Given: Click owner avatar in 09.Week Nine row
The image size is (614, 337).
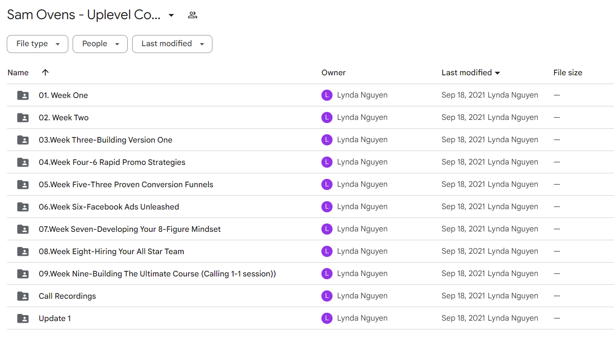Looking at the screenshot, I should (x=327, y=274).
